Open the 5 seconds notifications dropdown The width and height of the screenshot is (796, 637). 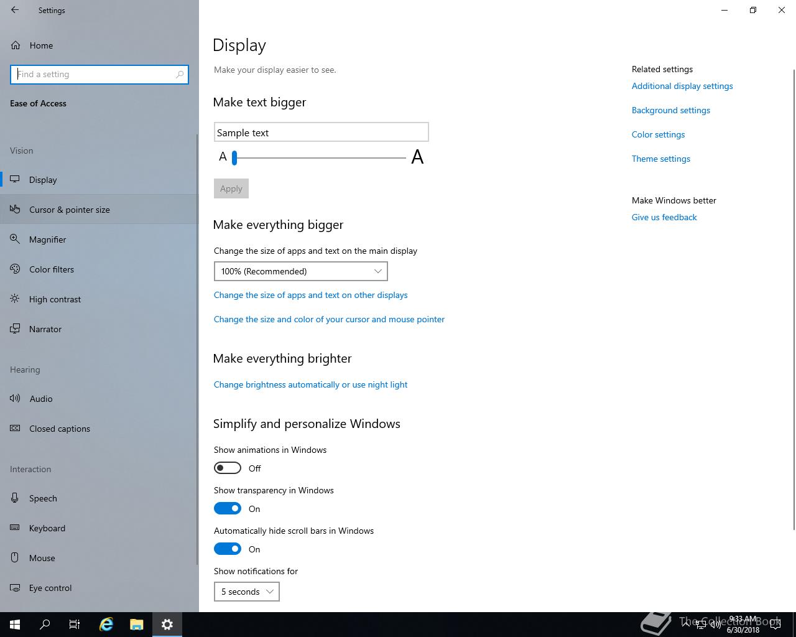click(247, 592)
